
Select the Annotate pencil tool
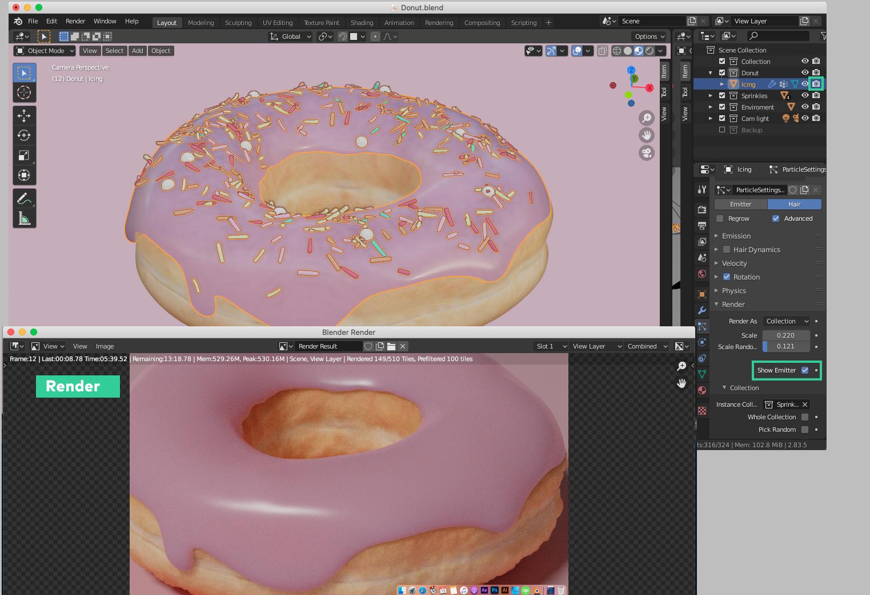pyautogui.click(x=24, y=199)
